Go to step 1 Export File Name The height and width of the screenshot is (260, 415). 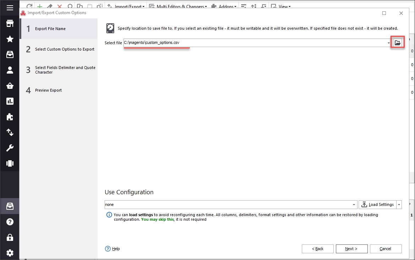coord(59,29)
